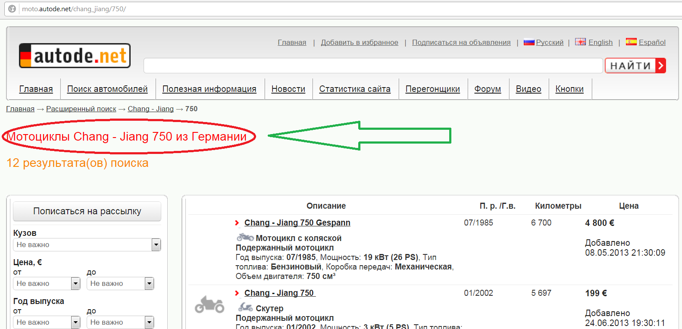The height and width of the screenshot is (329, 682).
Task: Click Добавить в избранное link
Action: [x=360, y=42]
